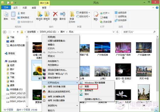The height and width of the screenshot is (112, 160).
Task: Click the 广州猎德大桥 image thumbnail
Action: (144, 47)
